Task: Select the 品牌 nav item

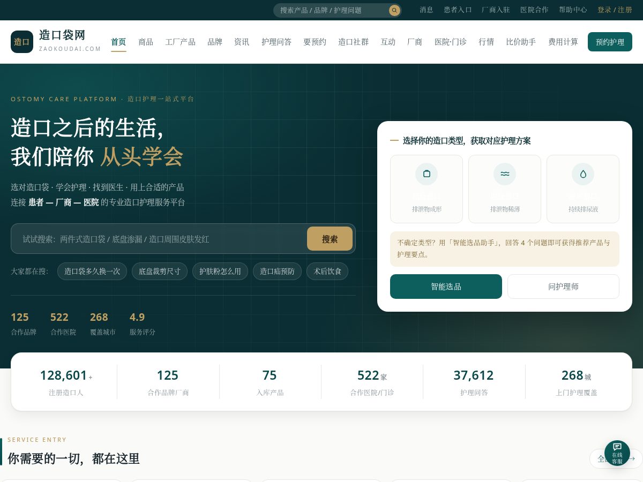Action: pyautogui.click(x=215, y=42)
